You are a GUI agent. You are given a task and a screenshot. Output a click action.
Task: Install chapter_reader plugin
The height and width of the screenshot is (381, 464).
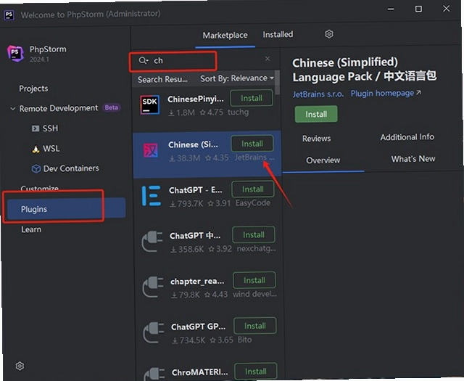254,280
